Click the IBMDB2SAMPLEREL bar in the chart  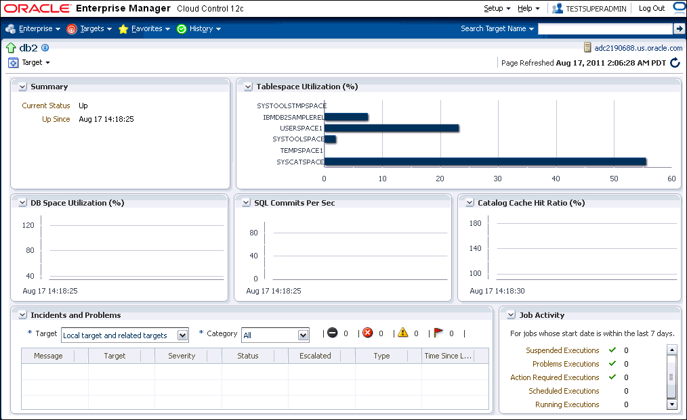(x=346, y=117)
